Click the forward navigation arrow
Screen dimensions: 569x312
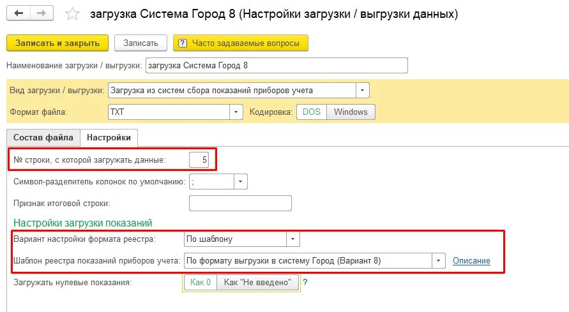42,13
